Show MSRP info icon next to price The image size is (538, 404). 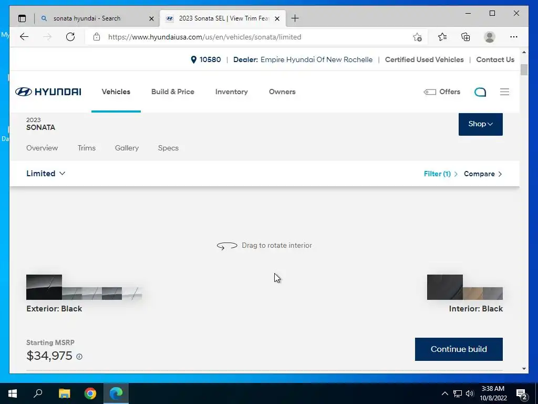(79, 357)
